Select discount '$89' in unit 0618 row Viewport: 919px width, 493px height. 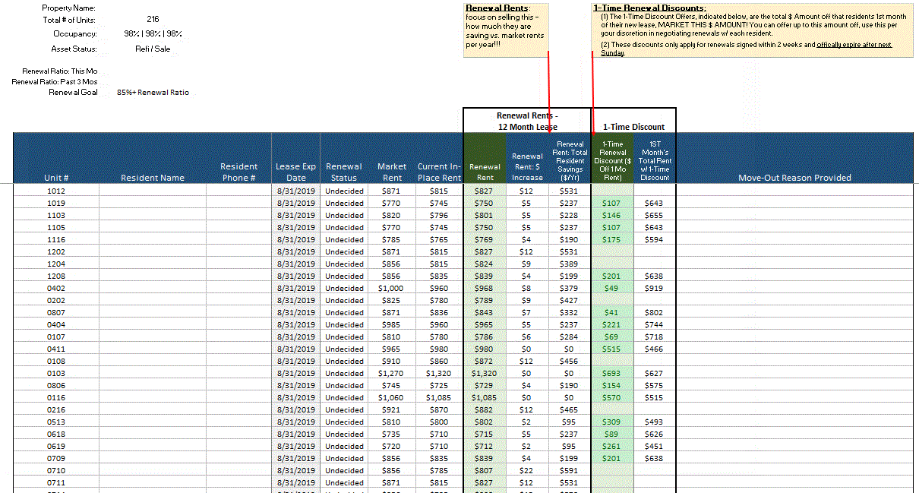tap(611, 434)
